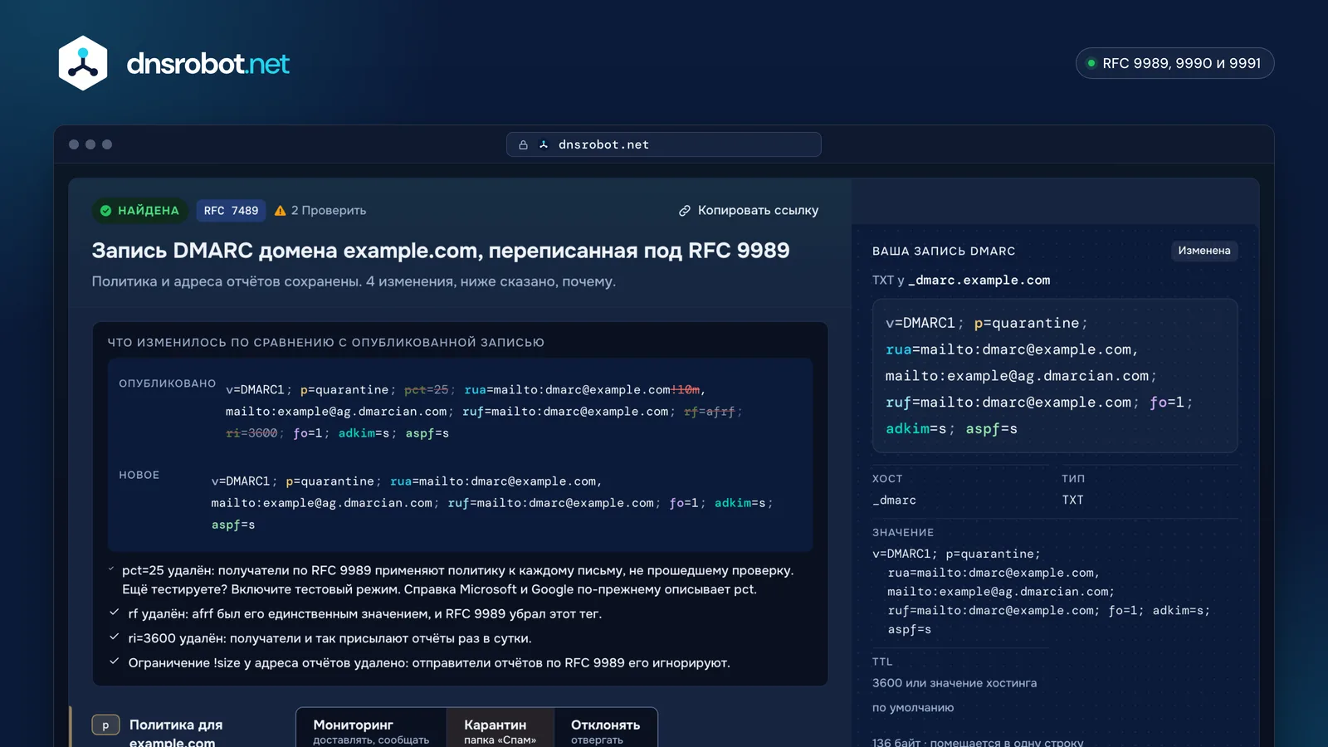Click the checkmark beside ri=3600 удалён
Screen dimensions: 1328x747
tap(115, 637)
